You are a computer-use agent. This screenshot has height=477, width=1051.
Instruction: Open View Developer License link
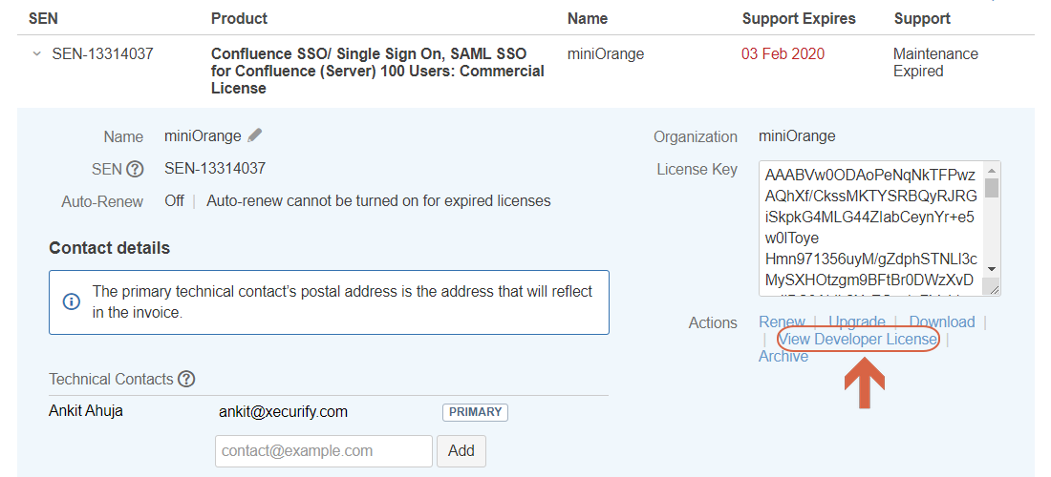858,340
